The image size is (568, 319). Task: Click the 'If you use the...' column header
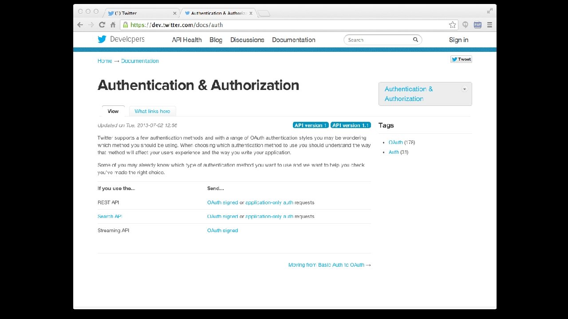click(x=116, y=188)
